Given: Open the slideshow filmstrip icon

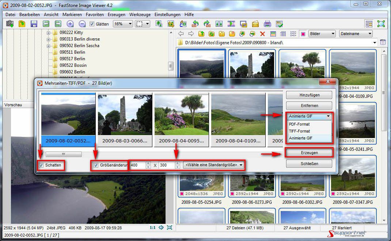Looking at the screenshot, I should tap(231, 24).
